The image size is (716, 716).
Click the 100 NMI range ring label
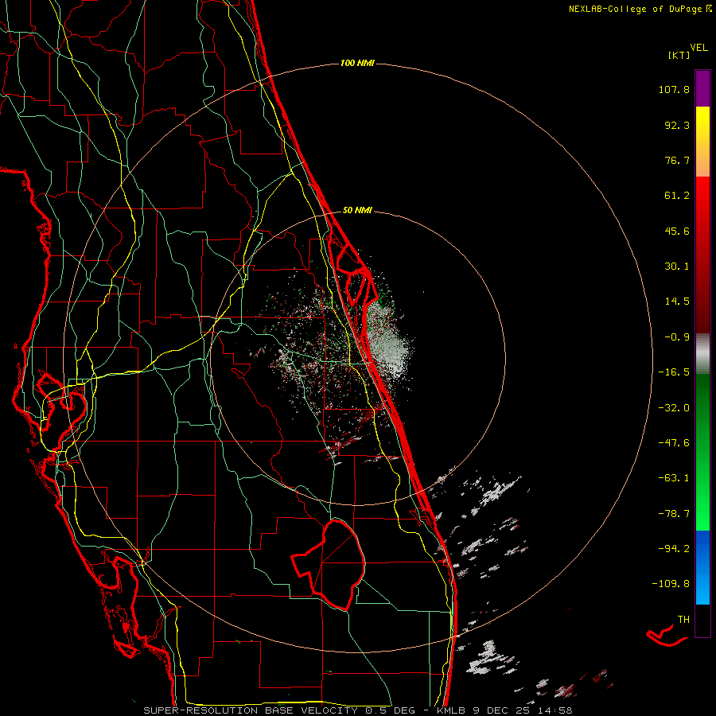point(357,63)
